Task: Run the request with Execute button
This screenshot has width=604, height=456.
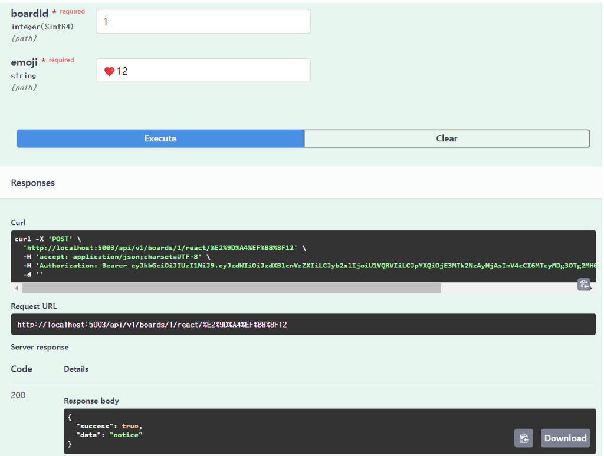Action: (x=160, y=138)
